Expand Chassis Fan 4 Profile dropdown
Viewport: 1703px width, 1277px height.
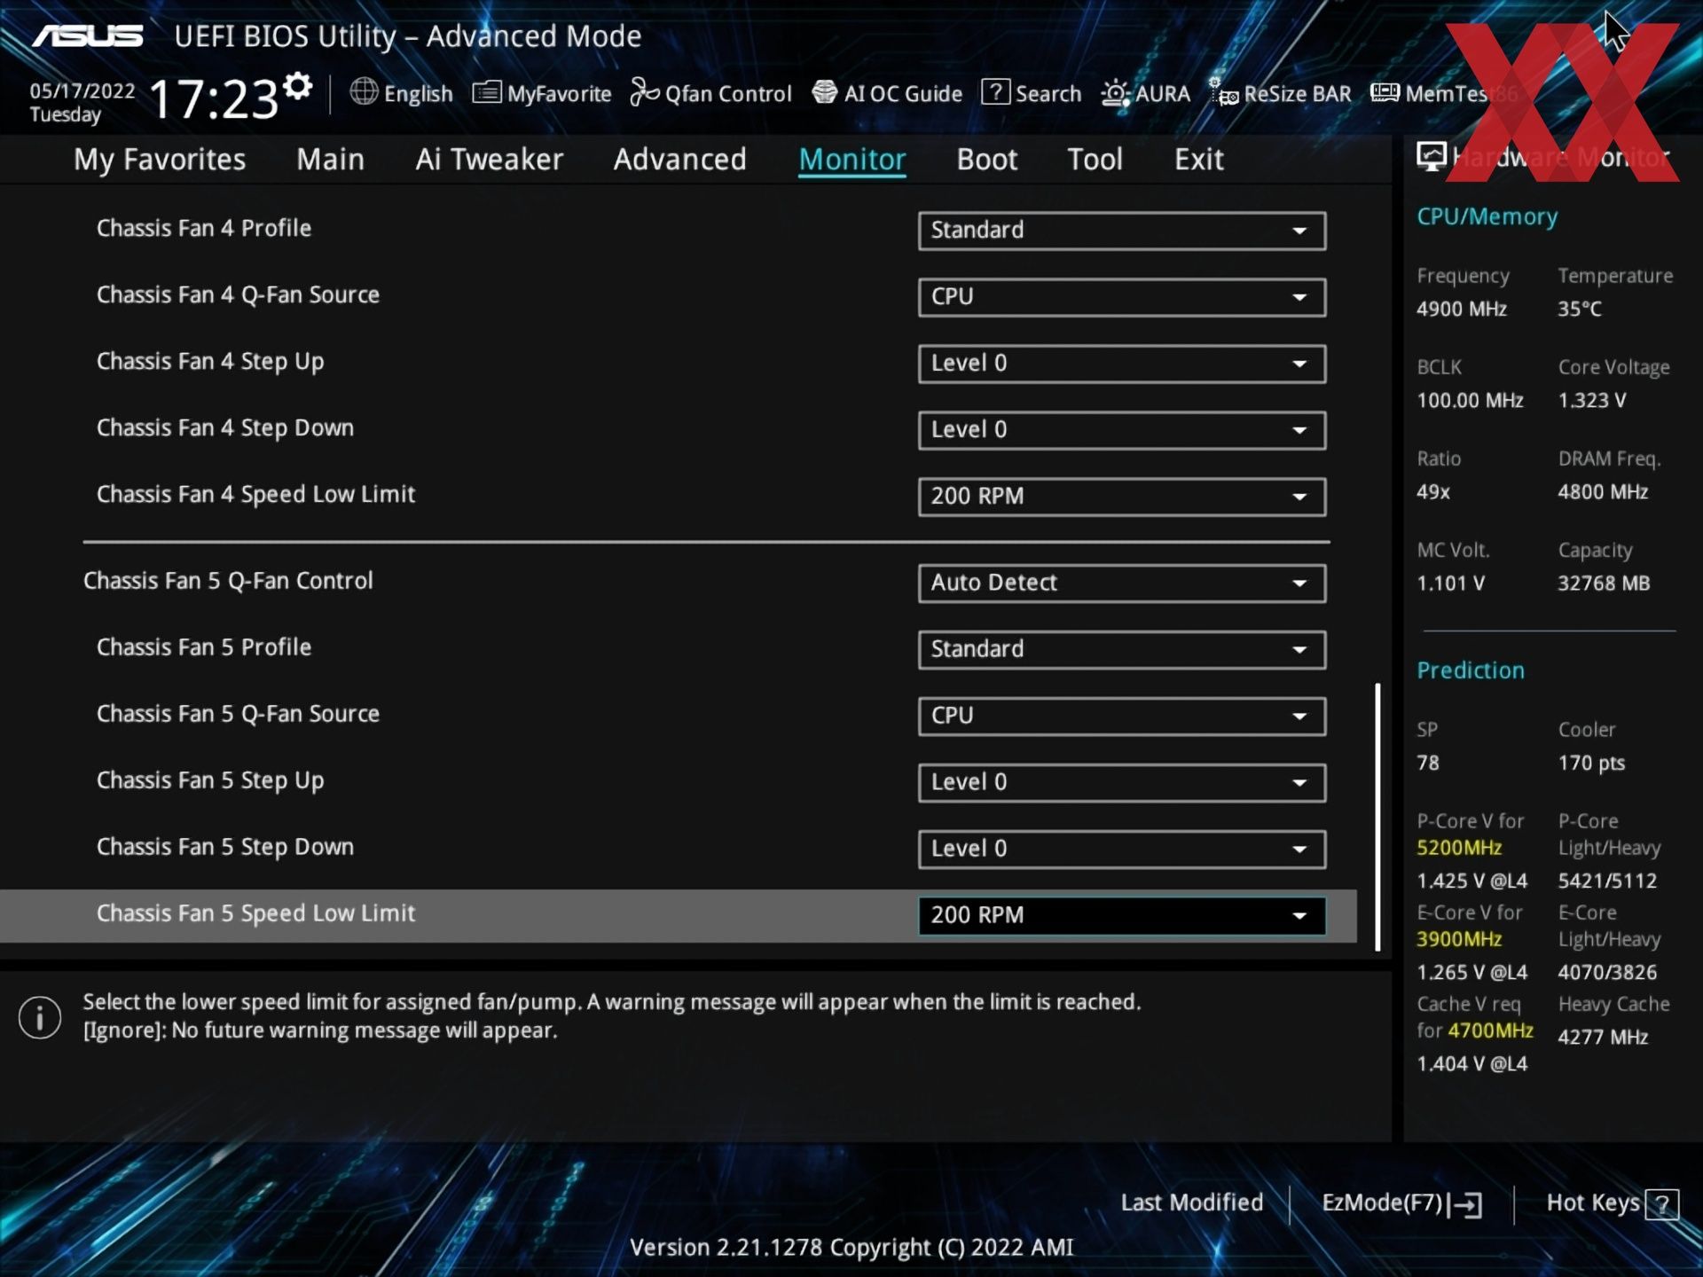tap(1122, 231)
